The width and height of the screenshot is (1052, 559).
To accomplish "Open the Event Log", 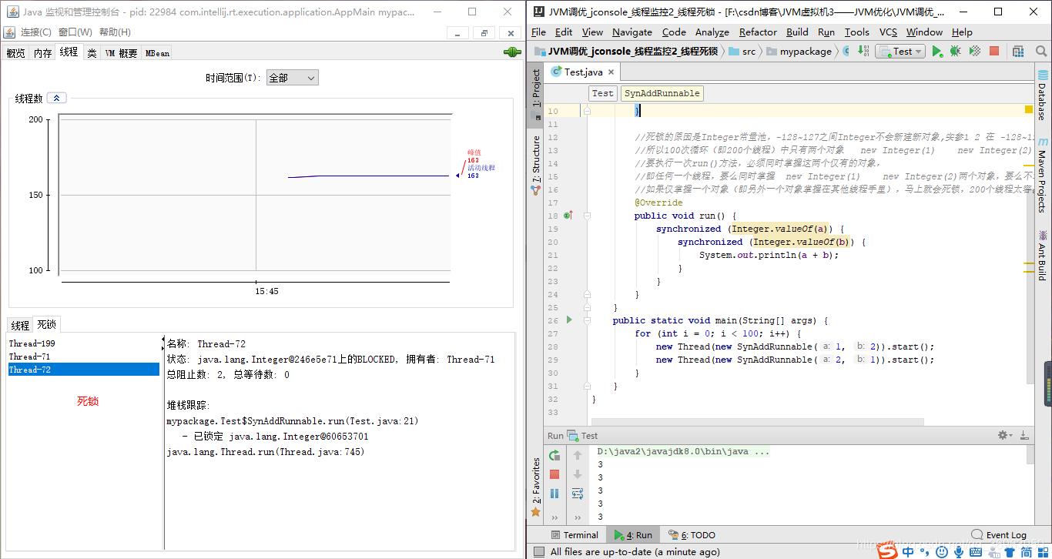I will click(999, 534).
